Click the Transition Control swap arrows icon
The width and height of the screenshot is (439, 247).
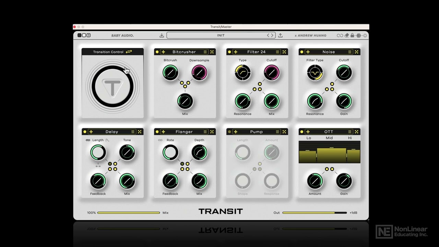[129, 52]
